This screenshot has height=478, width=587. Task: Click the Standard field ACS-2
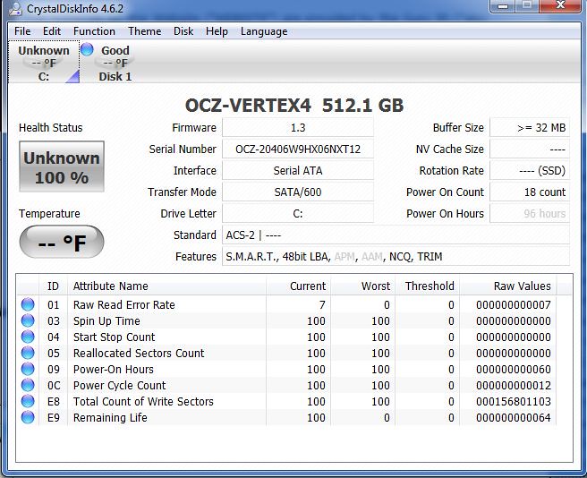point(396,235)
